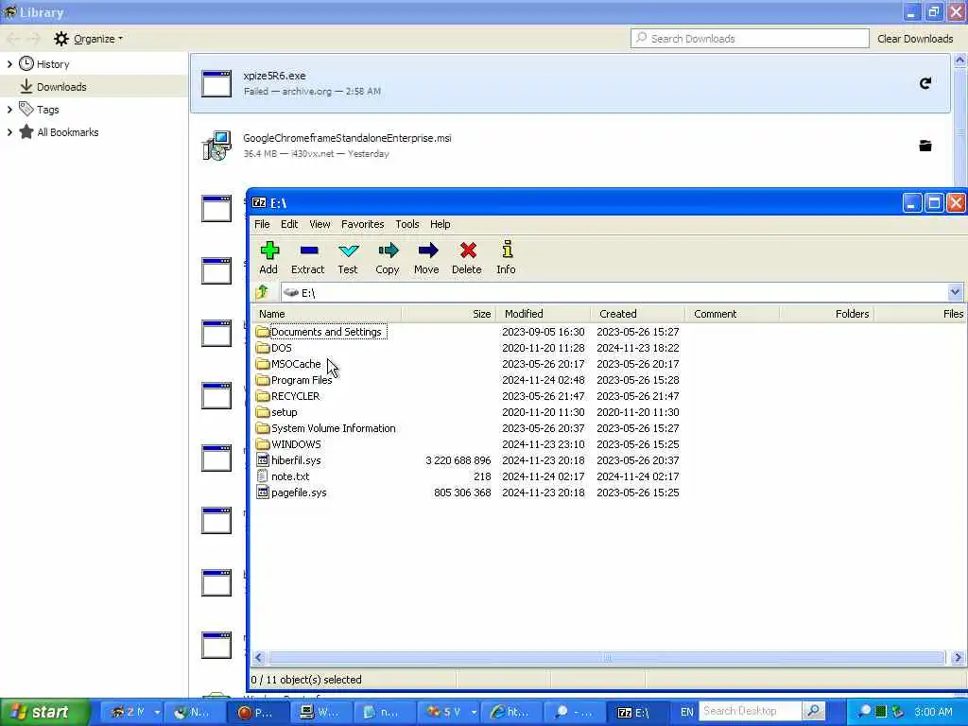This screenshot has height=726, width=968.
Task: Click the GoogleChromeframe installer file icon
Action: 216,146
